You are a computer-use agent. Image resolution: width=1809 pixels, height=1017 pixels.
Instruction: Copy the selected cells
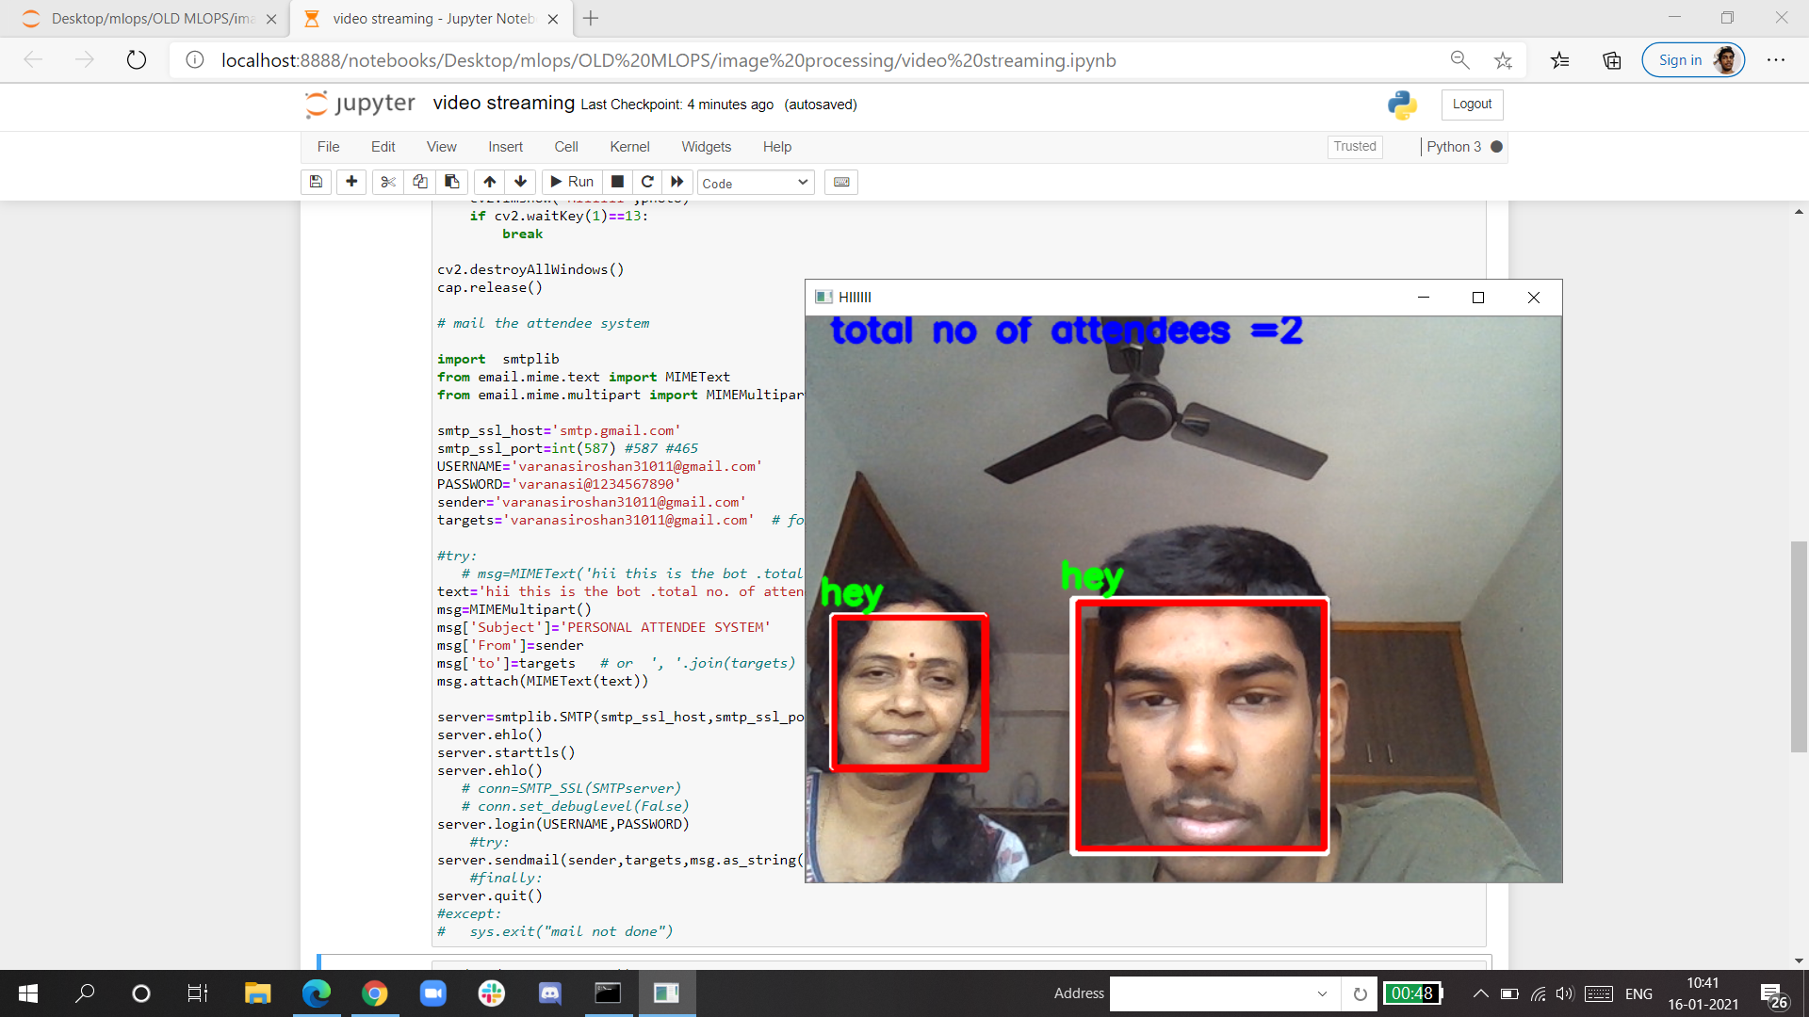[x=420, y=182]
